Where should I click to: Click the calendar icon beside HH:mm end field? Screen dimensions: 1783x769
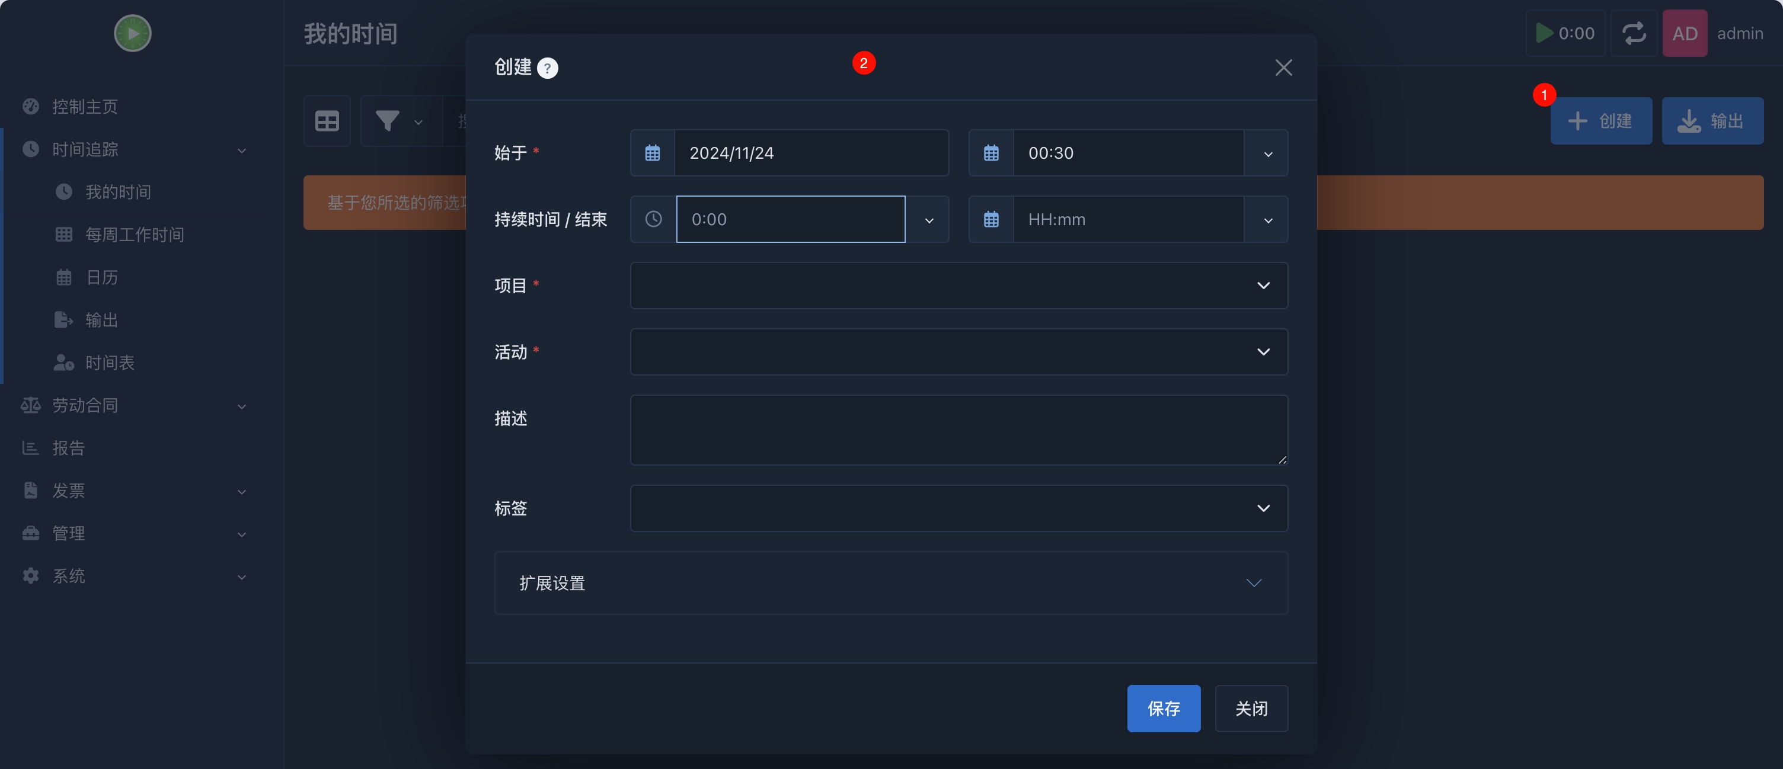click(x=991, y=219)
